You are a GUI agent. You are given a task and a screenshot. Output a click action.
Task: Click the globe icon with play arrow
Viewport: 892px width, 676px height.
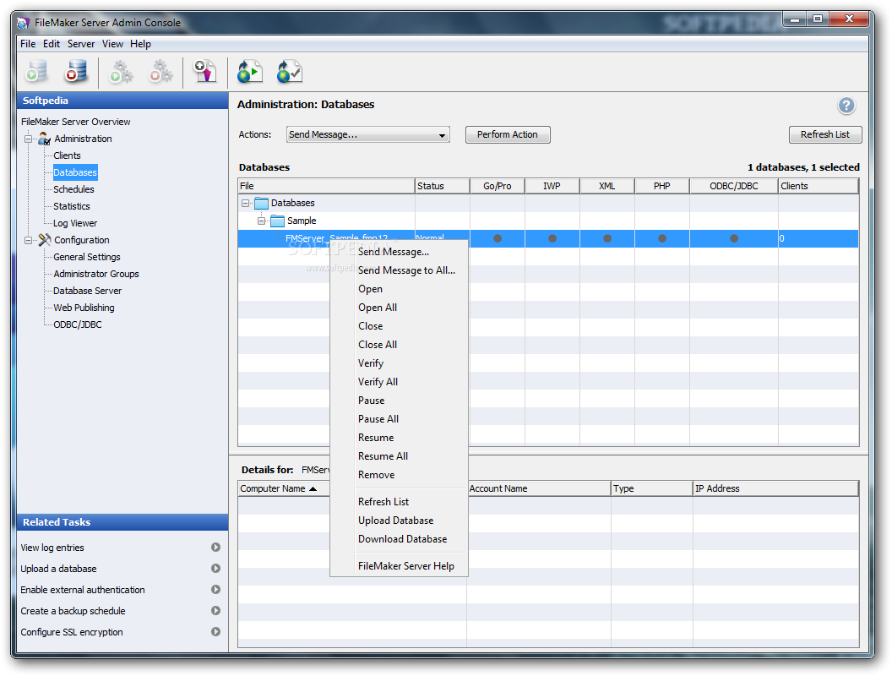[x=250, y=73]
